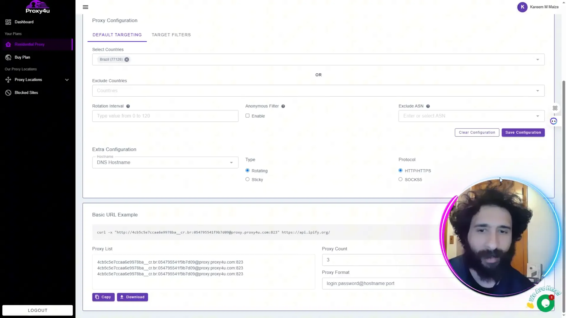566x318 pixels.
Task: Click the Proxy4u logo
Action: tap(37, 7)
